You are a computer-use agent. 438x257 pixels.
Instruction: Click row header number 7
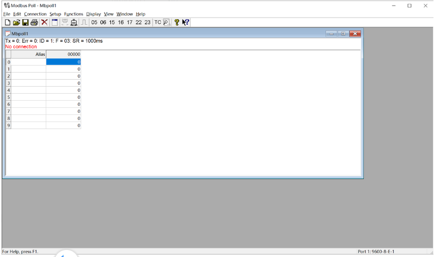click(x=9, y=111)
